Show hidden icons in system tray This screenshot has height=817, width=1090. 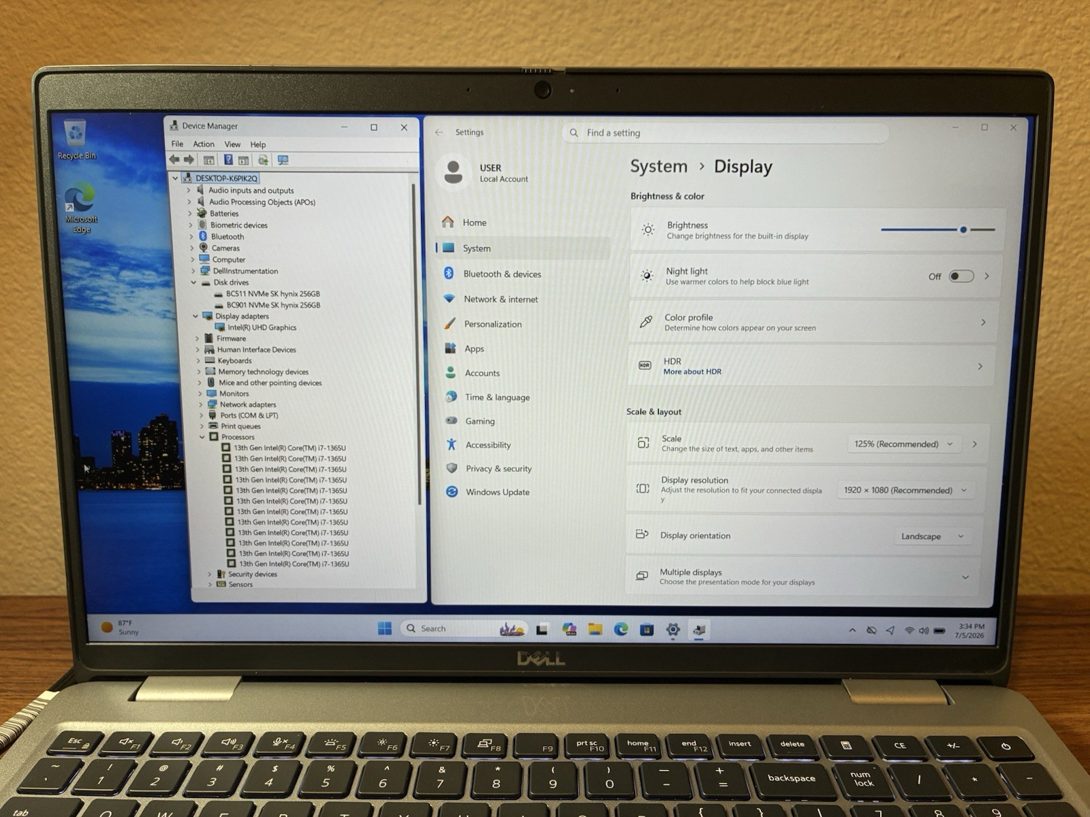pos(852,630)
